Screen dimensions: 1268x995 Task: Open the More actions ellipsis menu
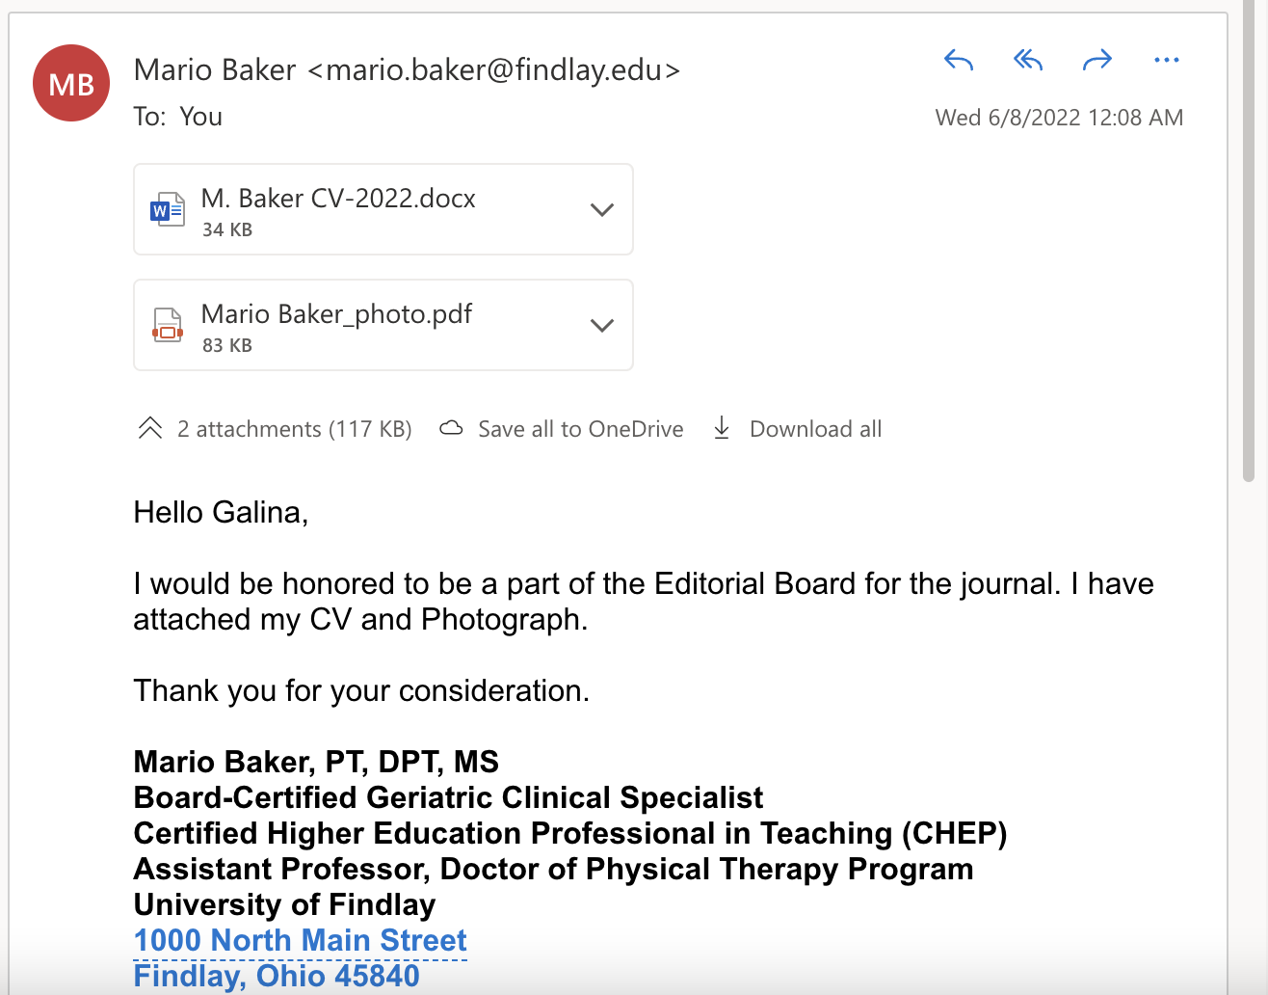(x=1166, y=61)
